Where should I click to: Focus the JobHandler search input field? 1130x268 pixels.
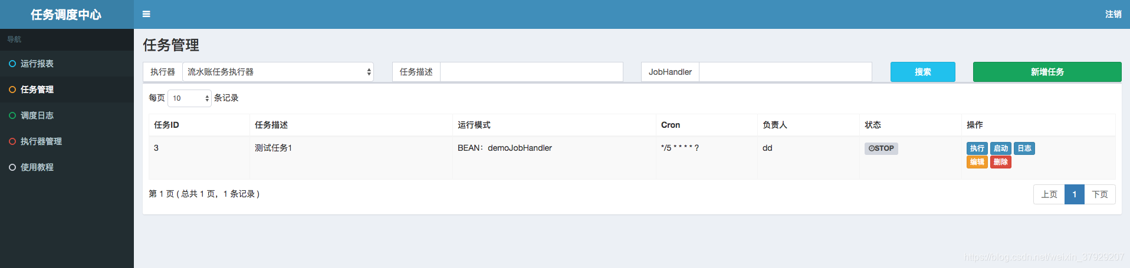click(x=785, y=72)
